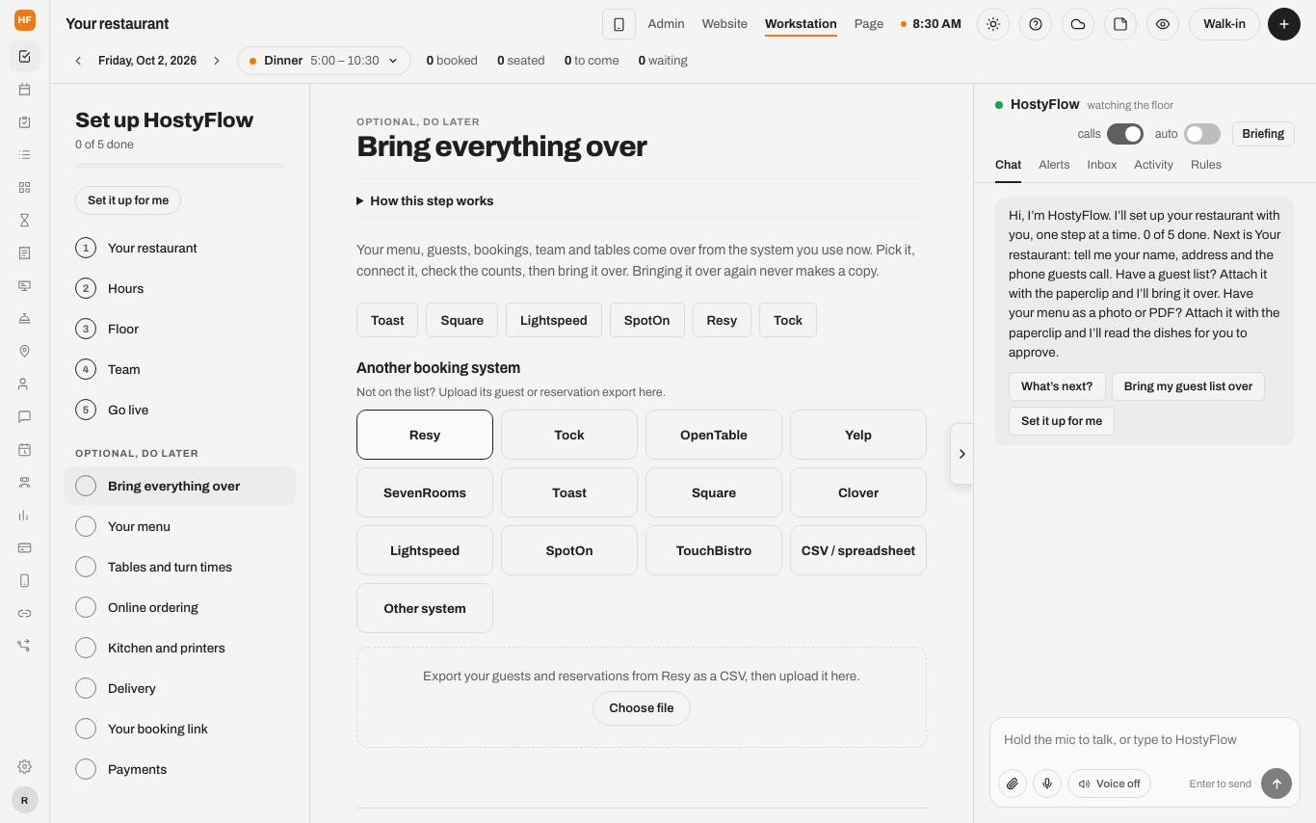The height and width of the screenshot is (823, 1316).
Task: Switch to the Website tab
Action: pyautogui.click(x=724, y=24)
